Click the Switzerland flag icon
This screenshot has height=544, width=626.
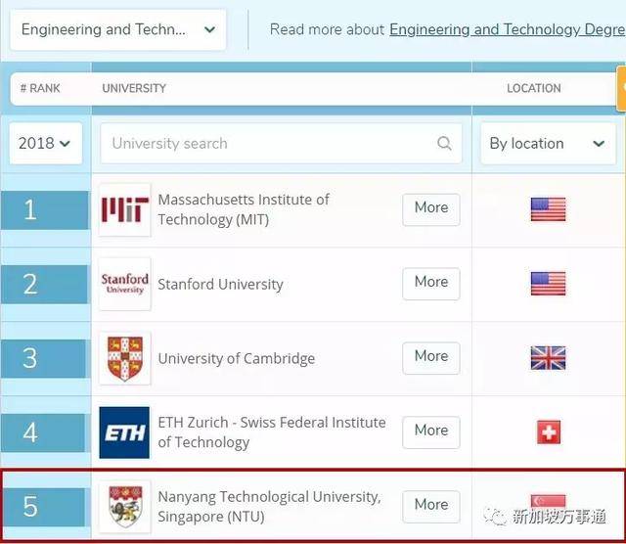coord(548,431)
